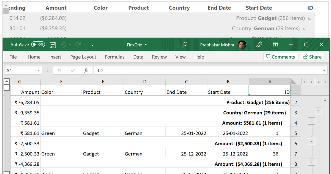Open the Comments pane

[281, 57]
